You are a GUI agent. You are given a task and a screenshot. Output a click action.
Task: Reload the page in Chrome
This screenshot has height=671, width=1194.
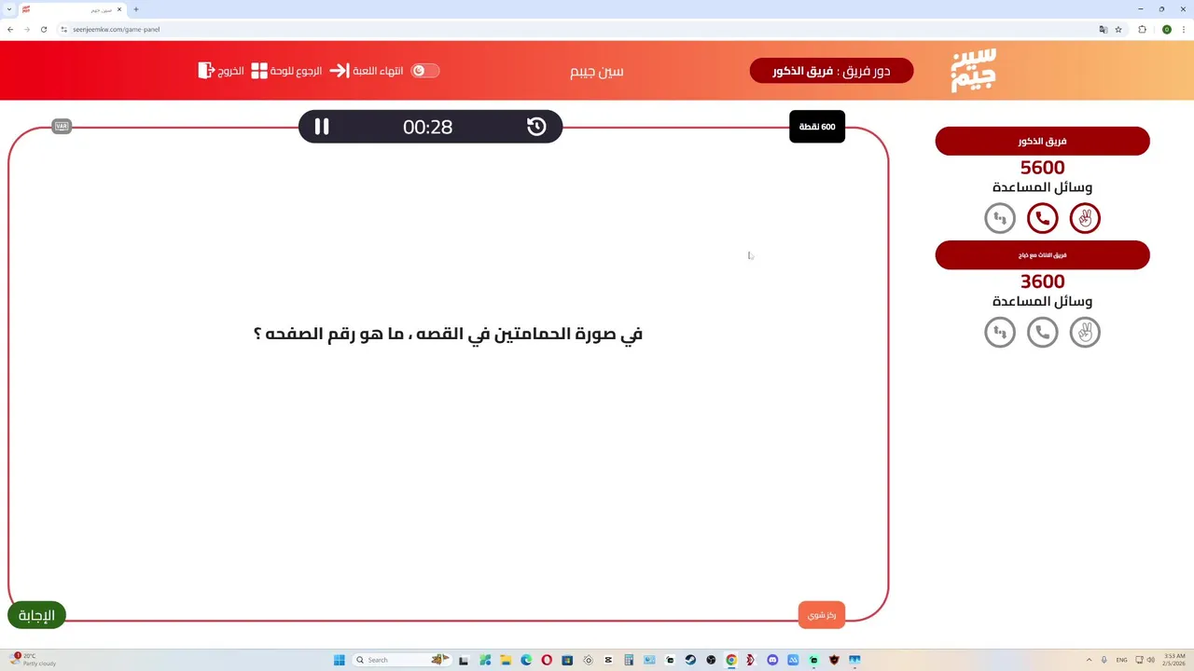pyautogui.click(x=43, y=29)
